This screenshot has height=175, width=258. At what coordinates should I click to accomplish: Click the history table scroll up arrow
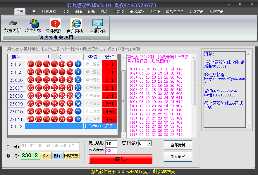(124, 57)
